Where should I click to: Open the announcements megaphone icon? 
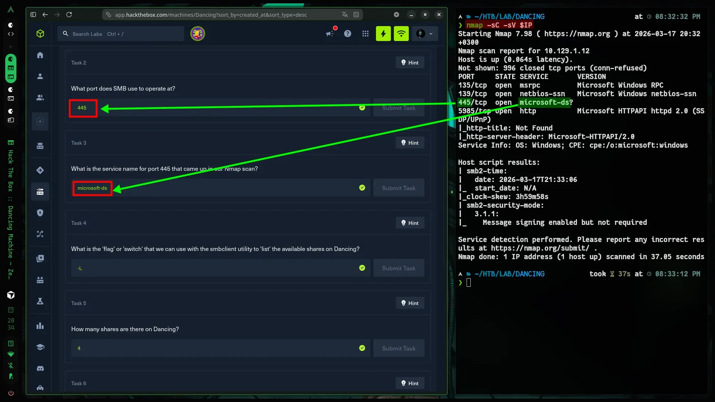[x=330, y=34]
